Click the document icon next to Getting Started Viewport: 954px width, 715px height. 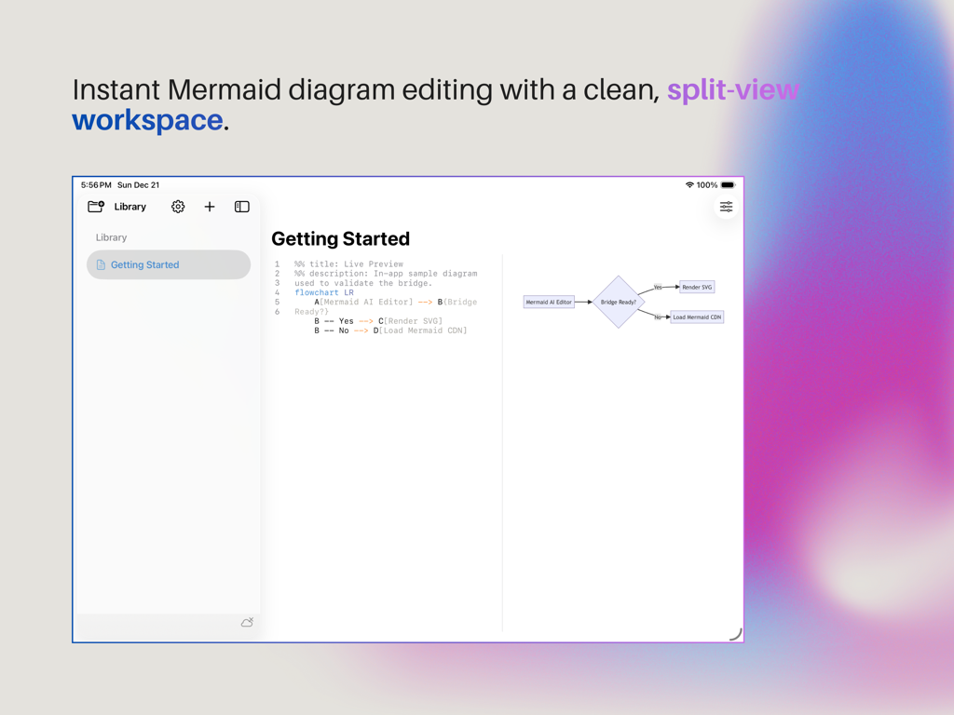[102, 264]
